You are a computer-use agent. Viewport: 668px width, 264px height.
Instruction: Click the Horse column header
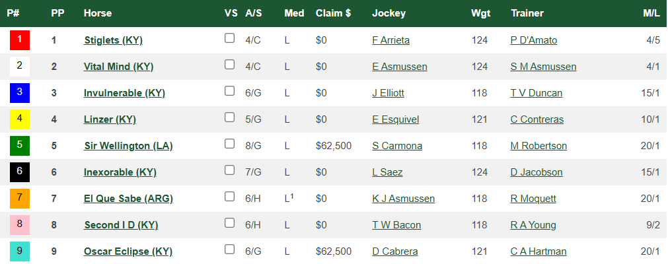tap(98, 13)
